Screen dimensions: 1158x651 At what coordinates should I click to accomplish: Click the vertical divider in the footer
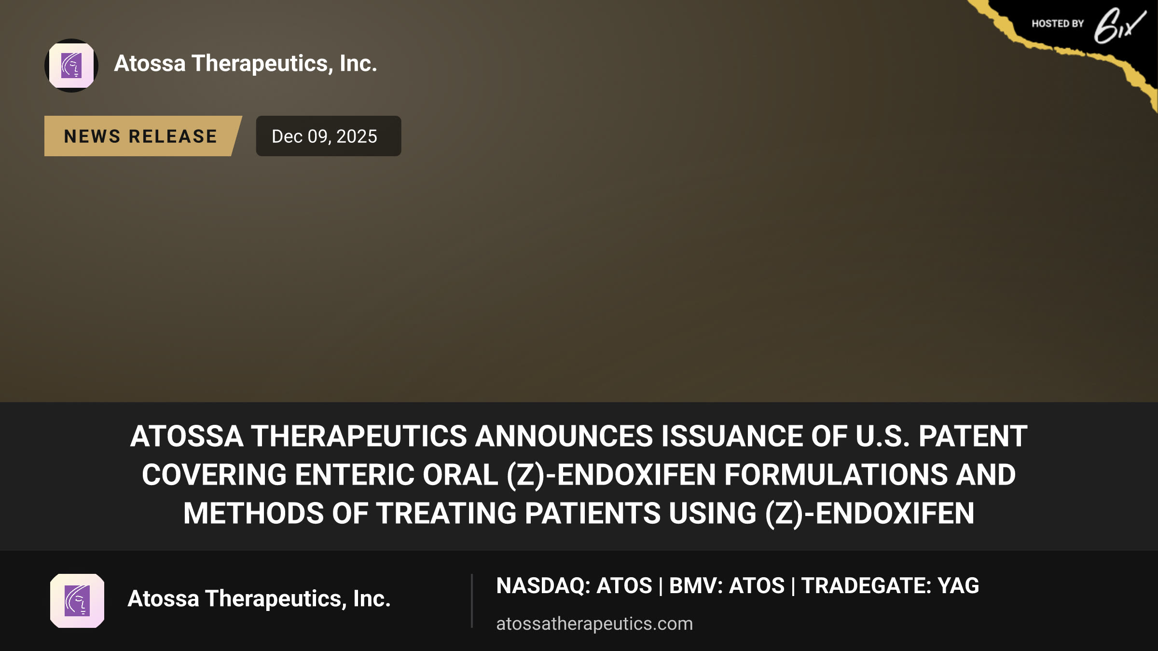tap(472, 601)
